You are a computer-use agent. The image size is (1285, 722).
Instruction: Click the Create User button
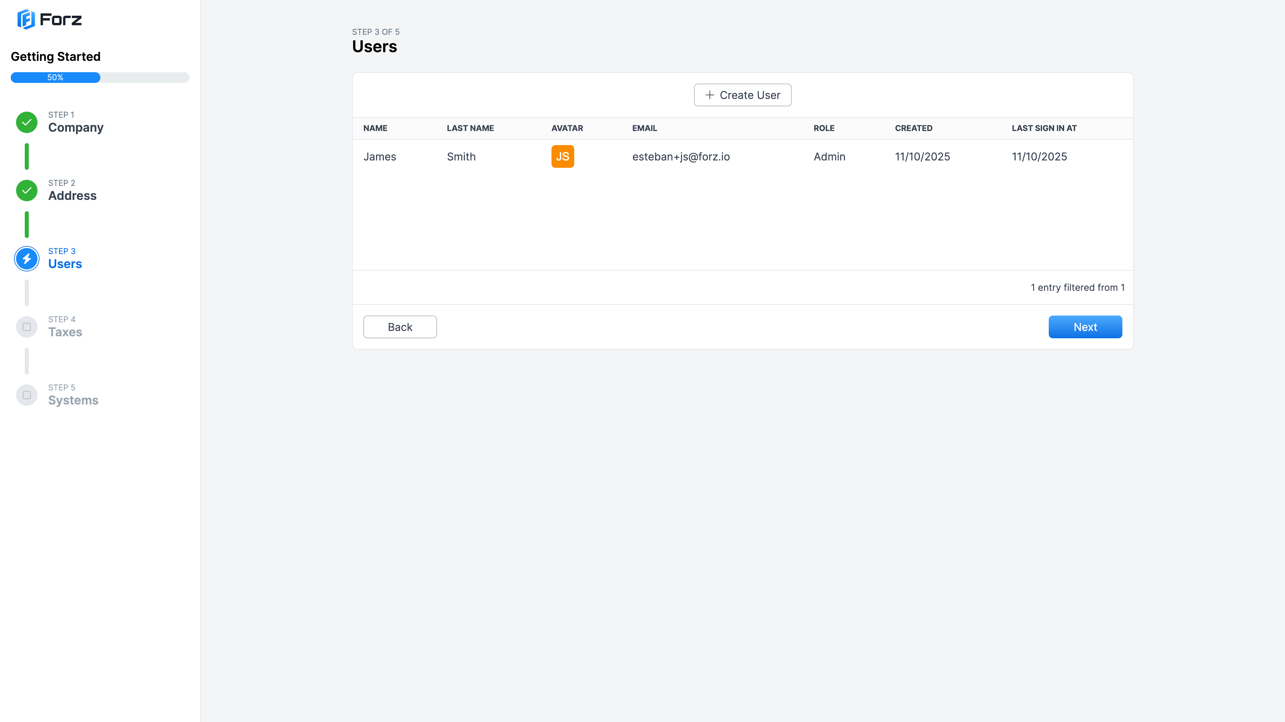pos(742,95)
